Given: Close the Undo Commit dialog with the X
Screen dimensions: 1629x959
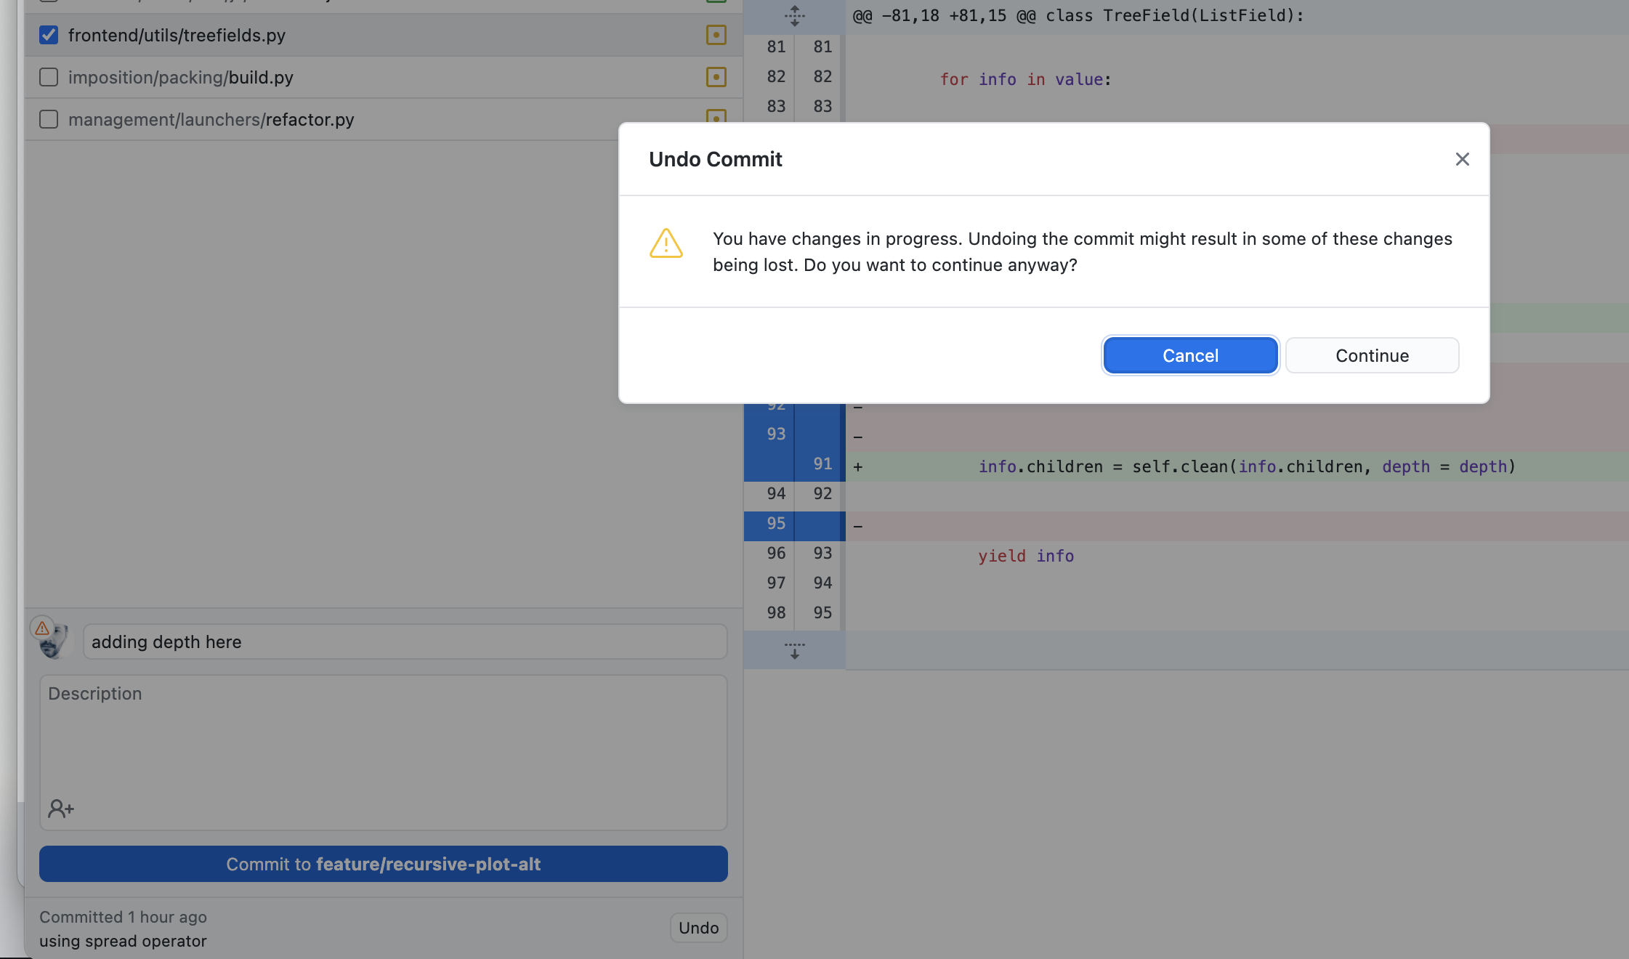Looking at the screenshot, I should pos(1461,159).
